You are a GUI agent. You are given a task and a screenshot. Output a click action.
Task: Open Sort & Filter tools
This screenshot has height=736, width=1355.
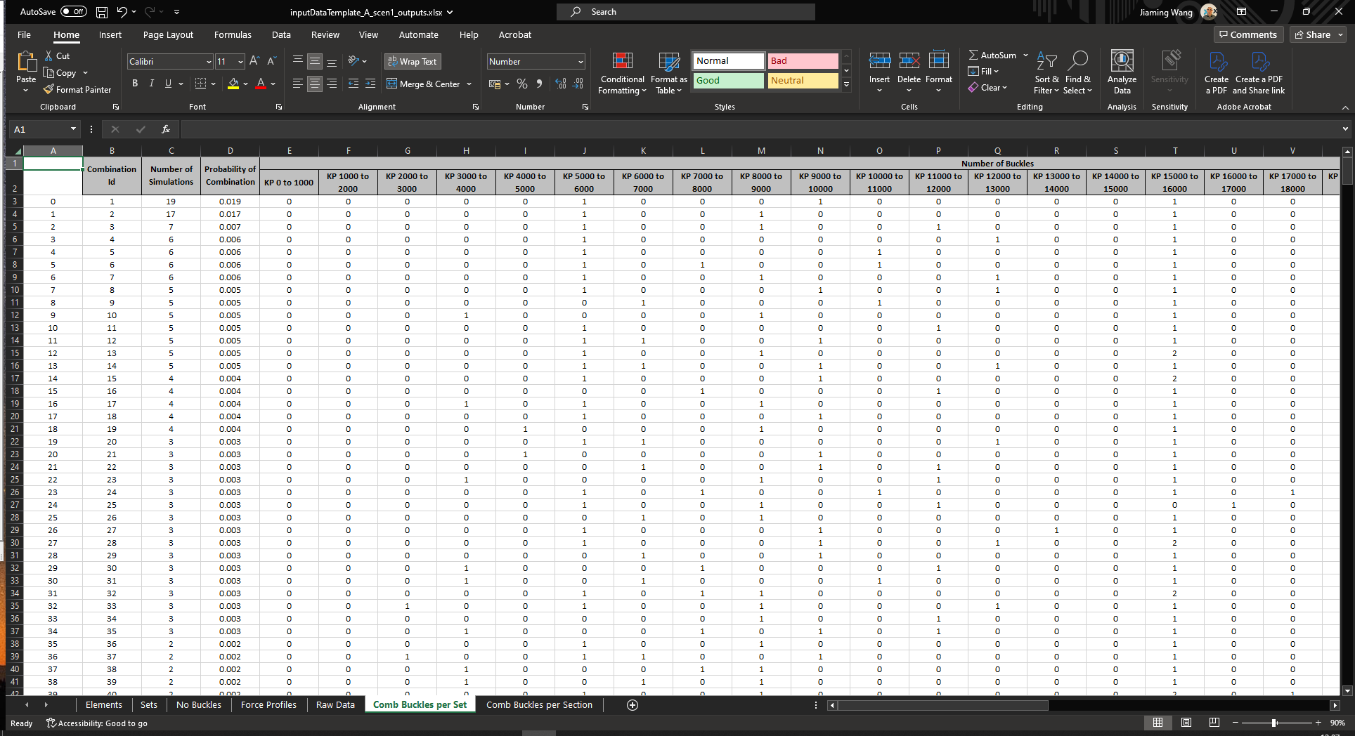click(1046, 73)
